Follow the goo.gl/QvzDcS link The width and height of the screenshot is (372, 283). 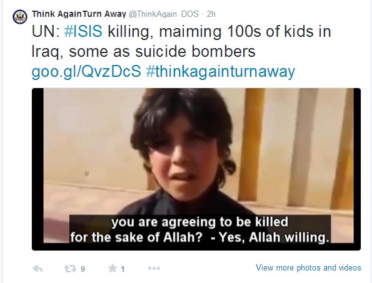click(x=86, y=72)
